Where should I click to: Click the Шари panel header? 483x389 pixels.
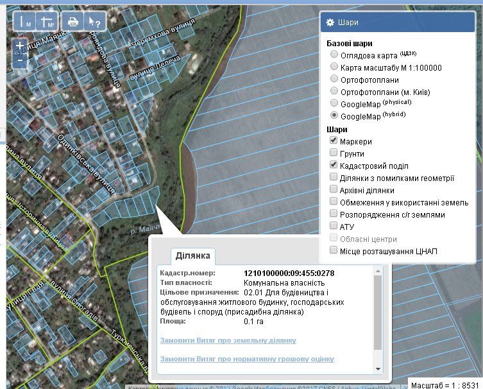coord(398,22)
